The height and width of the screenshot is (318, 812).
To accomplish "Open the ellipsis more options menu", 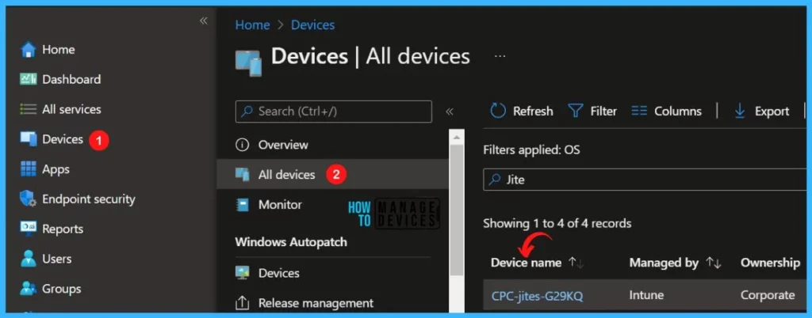I will (x=500, y=56).
